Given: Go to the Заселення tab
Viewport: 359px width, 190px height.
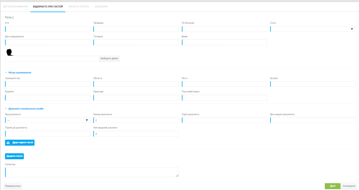Looking at the screenshot, I should click(x=101, y=6).
